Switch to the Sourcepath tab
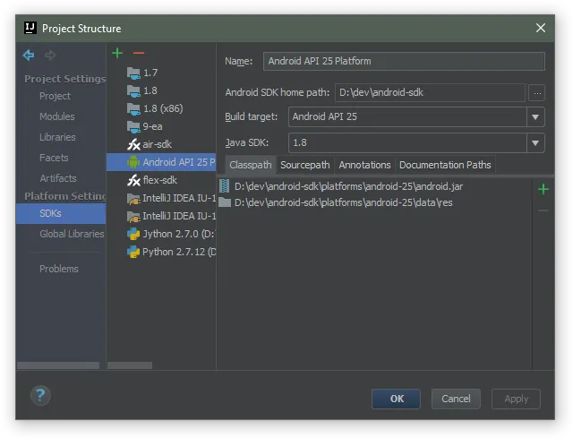Image resolution: width=573 pixels, height=438 pixels. click(x=305, y=165)
